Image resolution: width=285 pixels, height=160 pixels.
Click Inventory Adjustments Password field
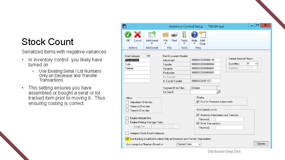[x=229, y=119]
